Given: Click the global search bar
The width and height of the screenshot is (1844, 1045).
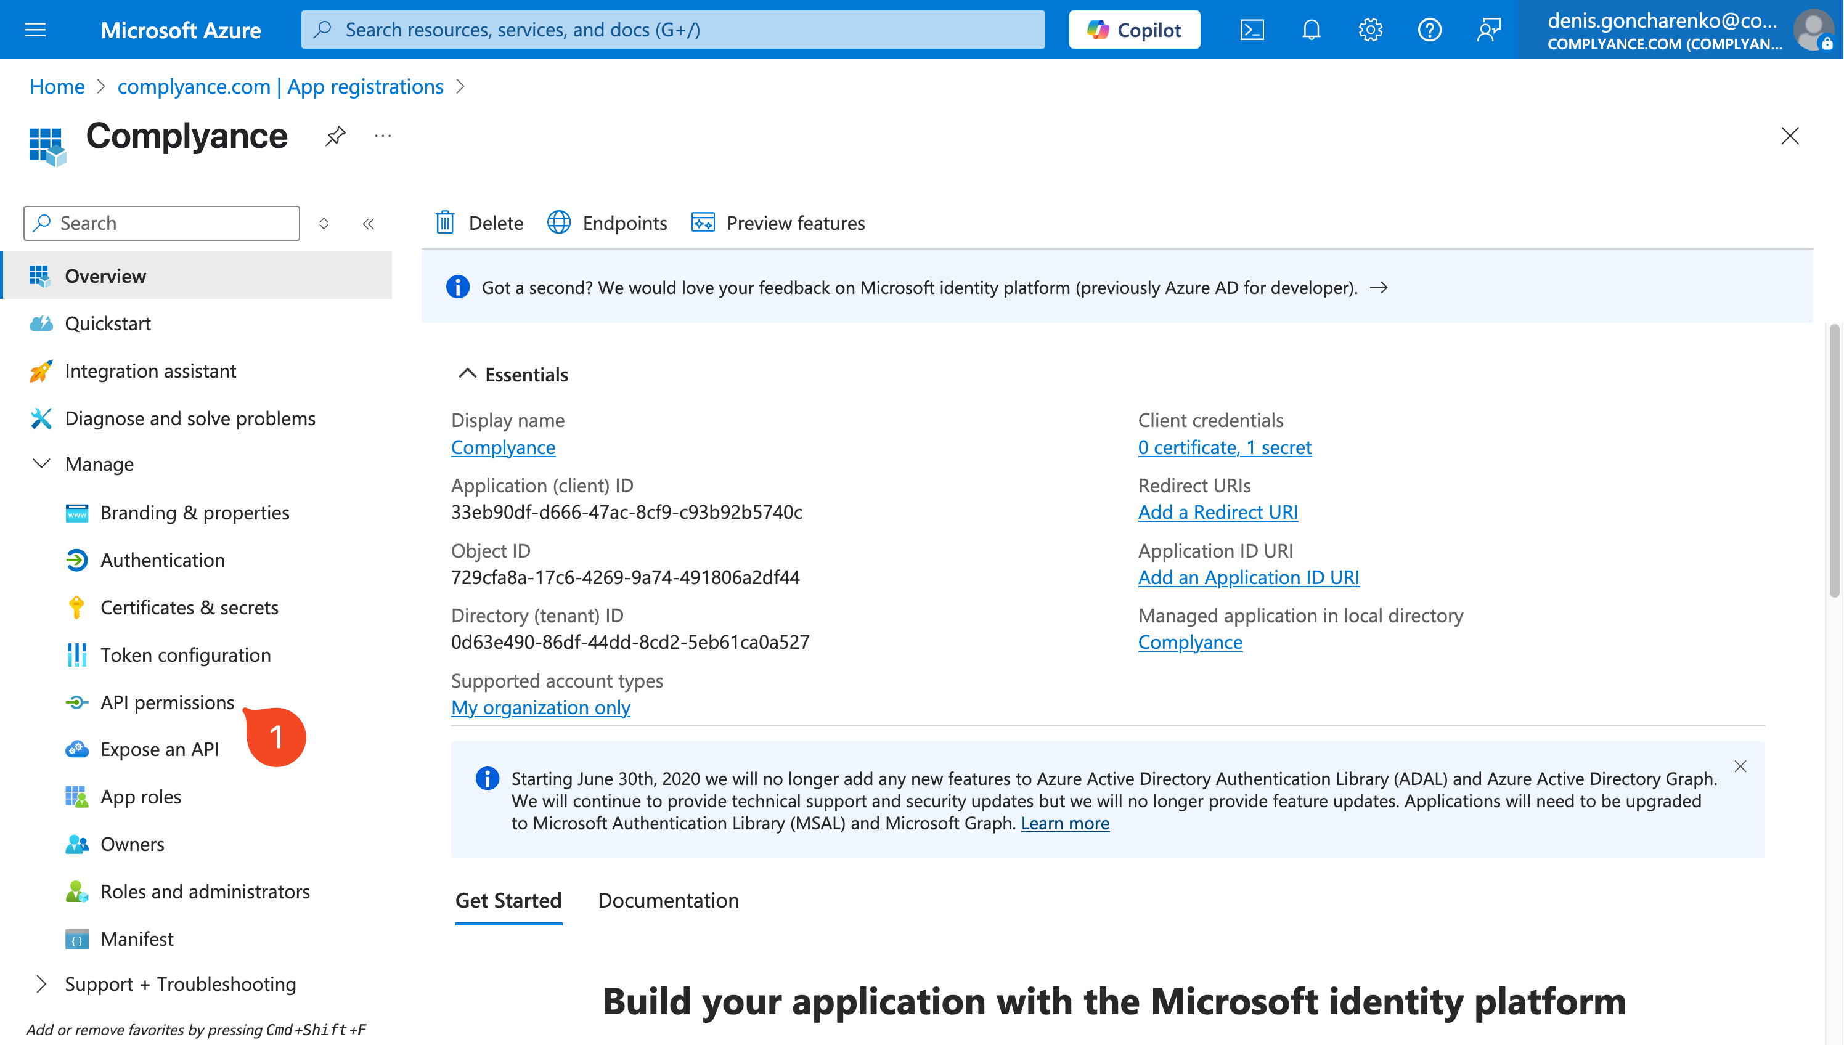Looking at the screenshot, I should (x=672, y=30).
